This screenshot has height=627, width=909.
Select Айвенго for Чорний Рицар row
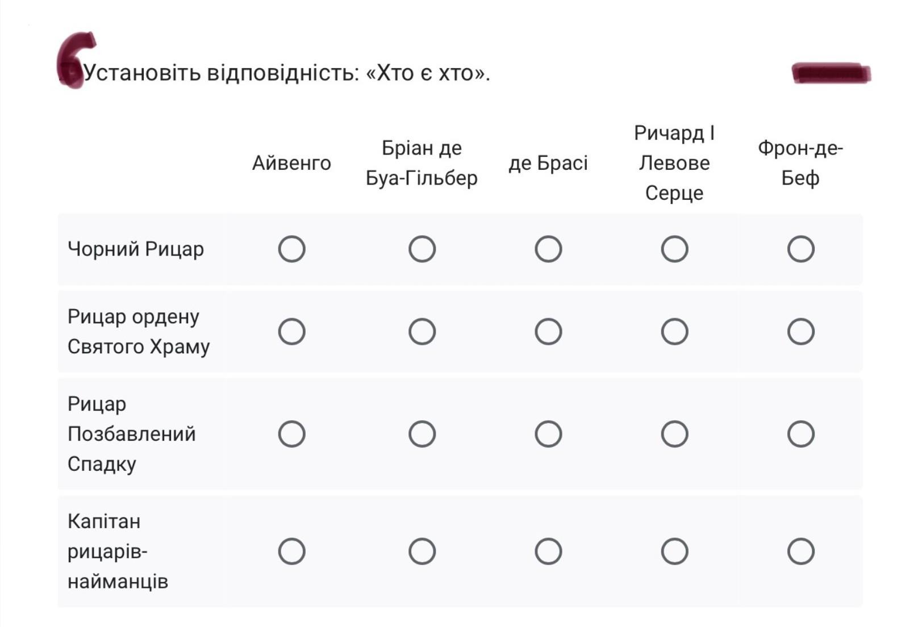click(291, 249)
